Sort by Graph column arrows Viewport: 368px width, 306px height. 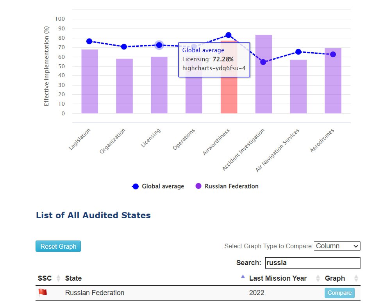pyautogui.click(x=356, y=278)
